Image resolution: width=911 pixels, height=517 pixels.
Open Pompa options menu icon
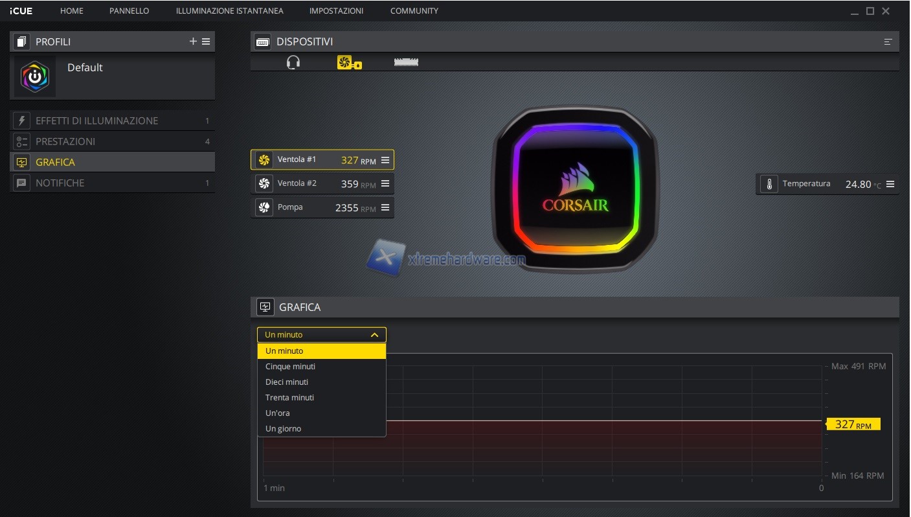click(385, 207)
